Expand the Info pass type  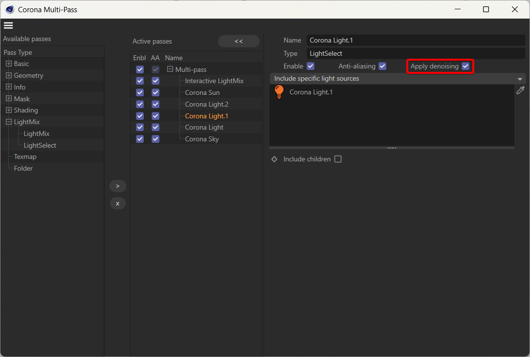point(9,87)
